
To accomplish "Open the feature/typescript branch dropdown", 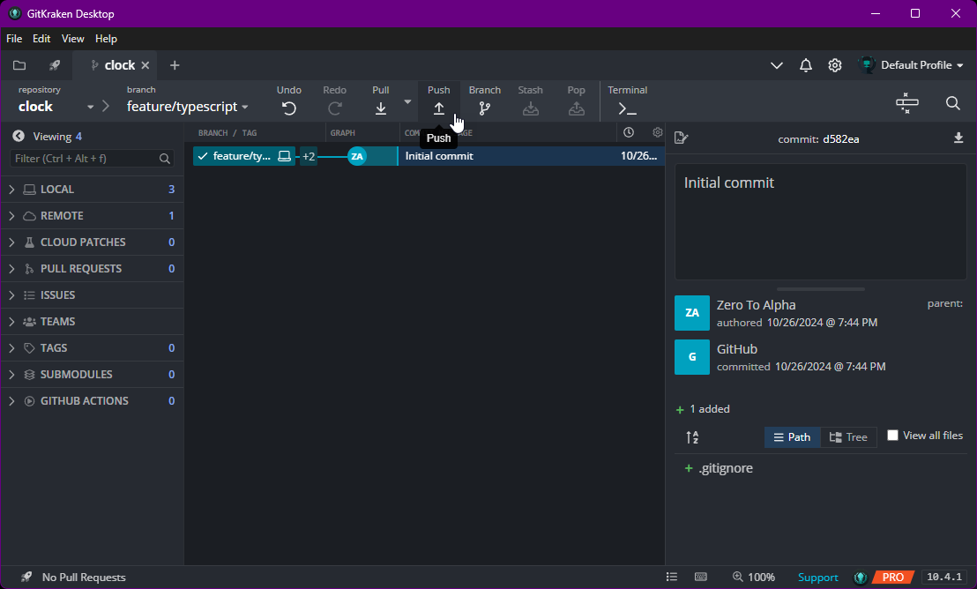I will pos(244,106).
